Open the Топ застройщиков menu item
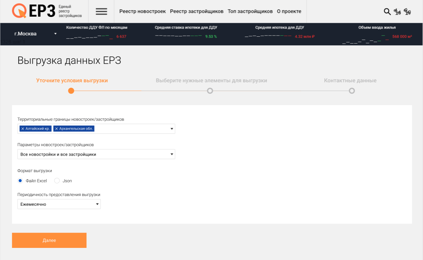This screenshot has width=423, height=260. (250, 11)
